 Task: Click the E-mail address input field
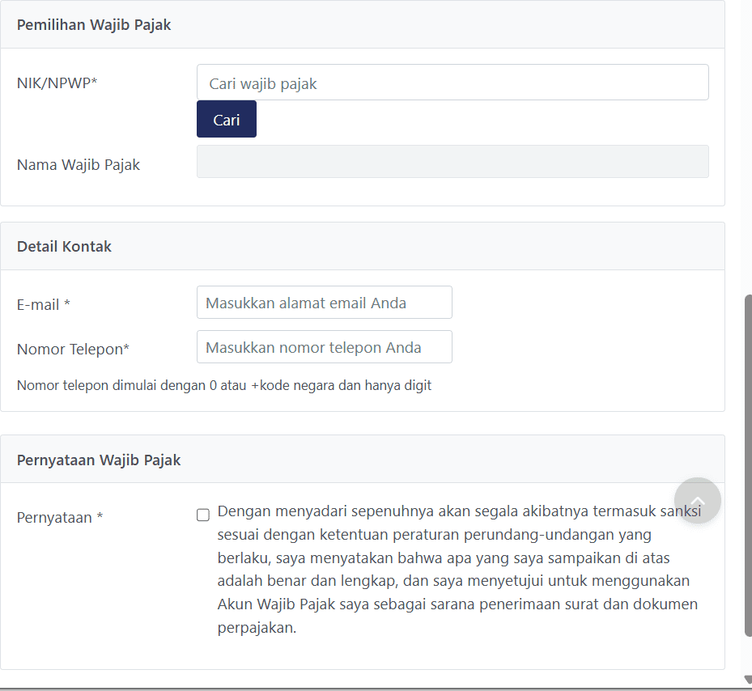point(324,303)
